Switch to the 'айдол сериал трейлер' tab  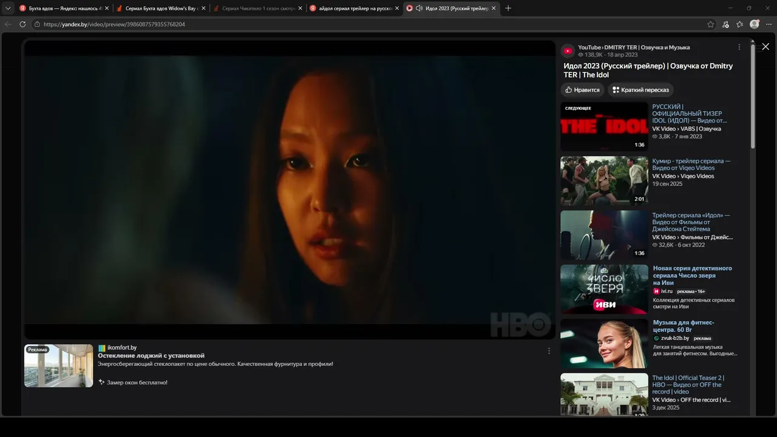click(355, 8)
